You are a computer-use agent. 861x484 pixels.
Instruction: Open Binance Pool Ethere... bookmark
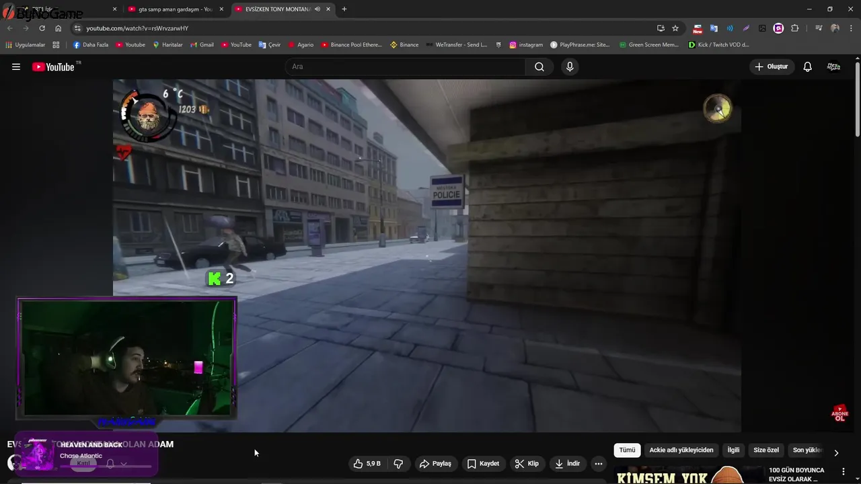click(351, 45)
